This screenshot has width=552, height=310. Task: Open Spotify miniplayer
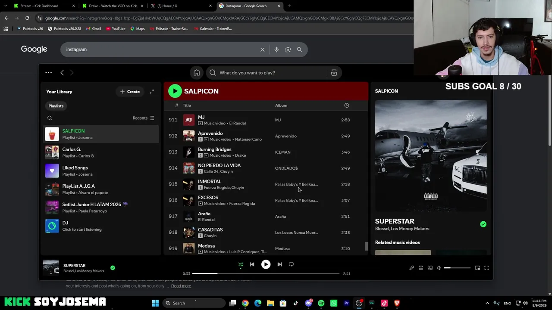coord(477,268)
